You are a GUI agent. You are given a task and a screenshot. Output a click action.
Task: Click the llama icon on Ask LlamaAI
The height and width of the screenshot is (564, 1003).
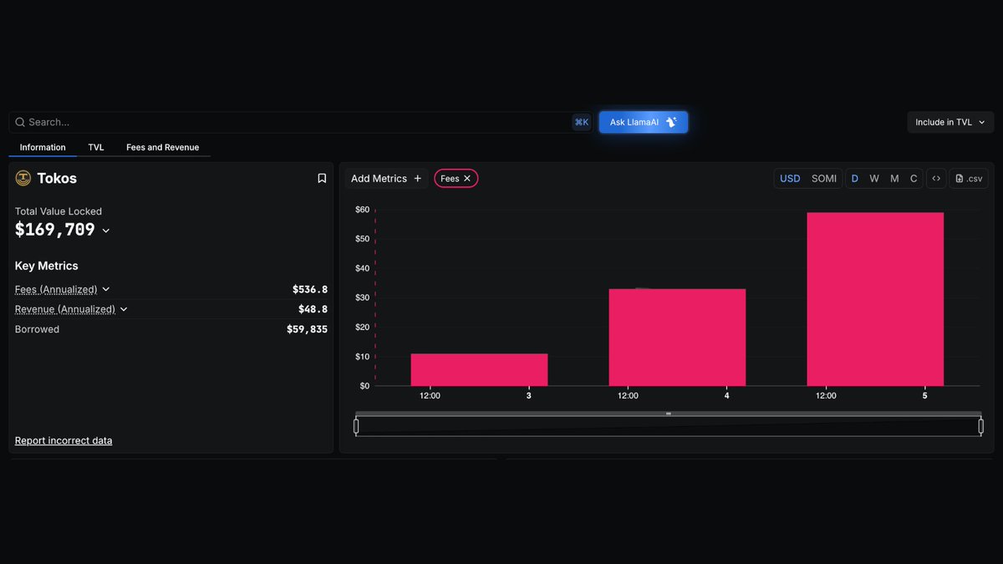click(671, 122)
